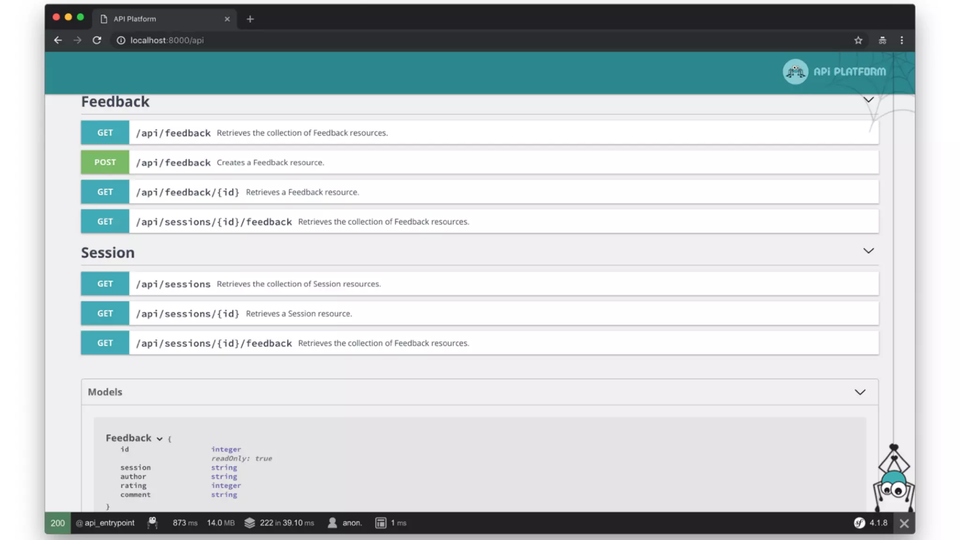Collapse the Models panel
The image size is (960, 540).
tap(860, 392)
